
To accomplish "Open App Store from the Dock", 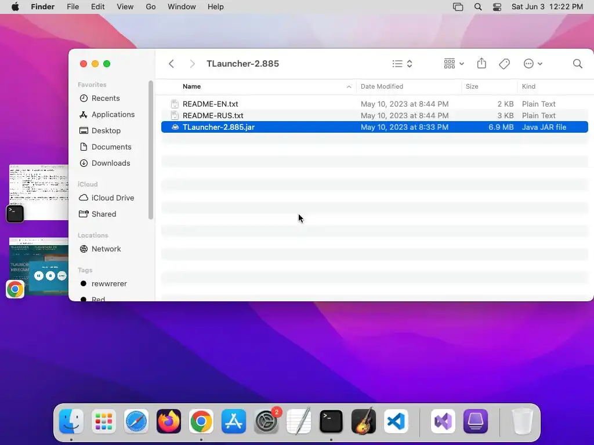I will (234, 421).
